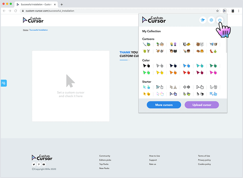Select the bright green color cursor
Image resolution: width=243 pixels, height=178 pixels.
146,73
